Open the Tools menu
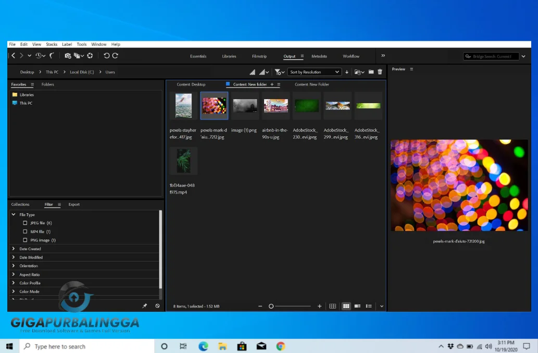 pos(81,44)
